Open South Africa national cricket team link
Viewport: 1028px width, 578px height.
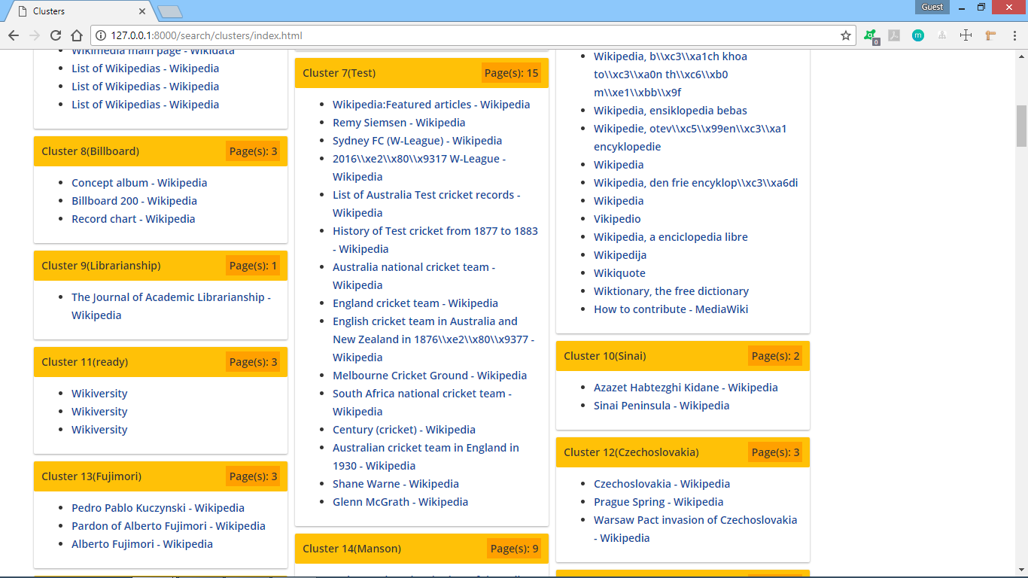click(x=422, y=403)
